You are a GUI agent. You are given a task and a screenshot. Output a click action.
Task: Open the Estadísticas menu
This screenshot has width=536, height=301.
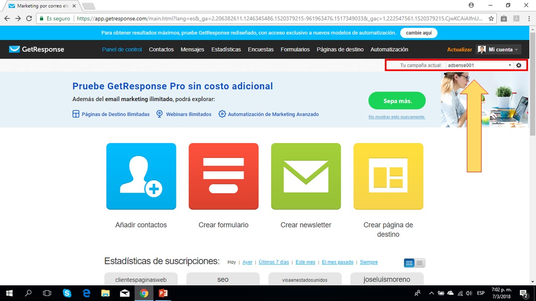pyautogui.click(x=226, y=49)
